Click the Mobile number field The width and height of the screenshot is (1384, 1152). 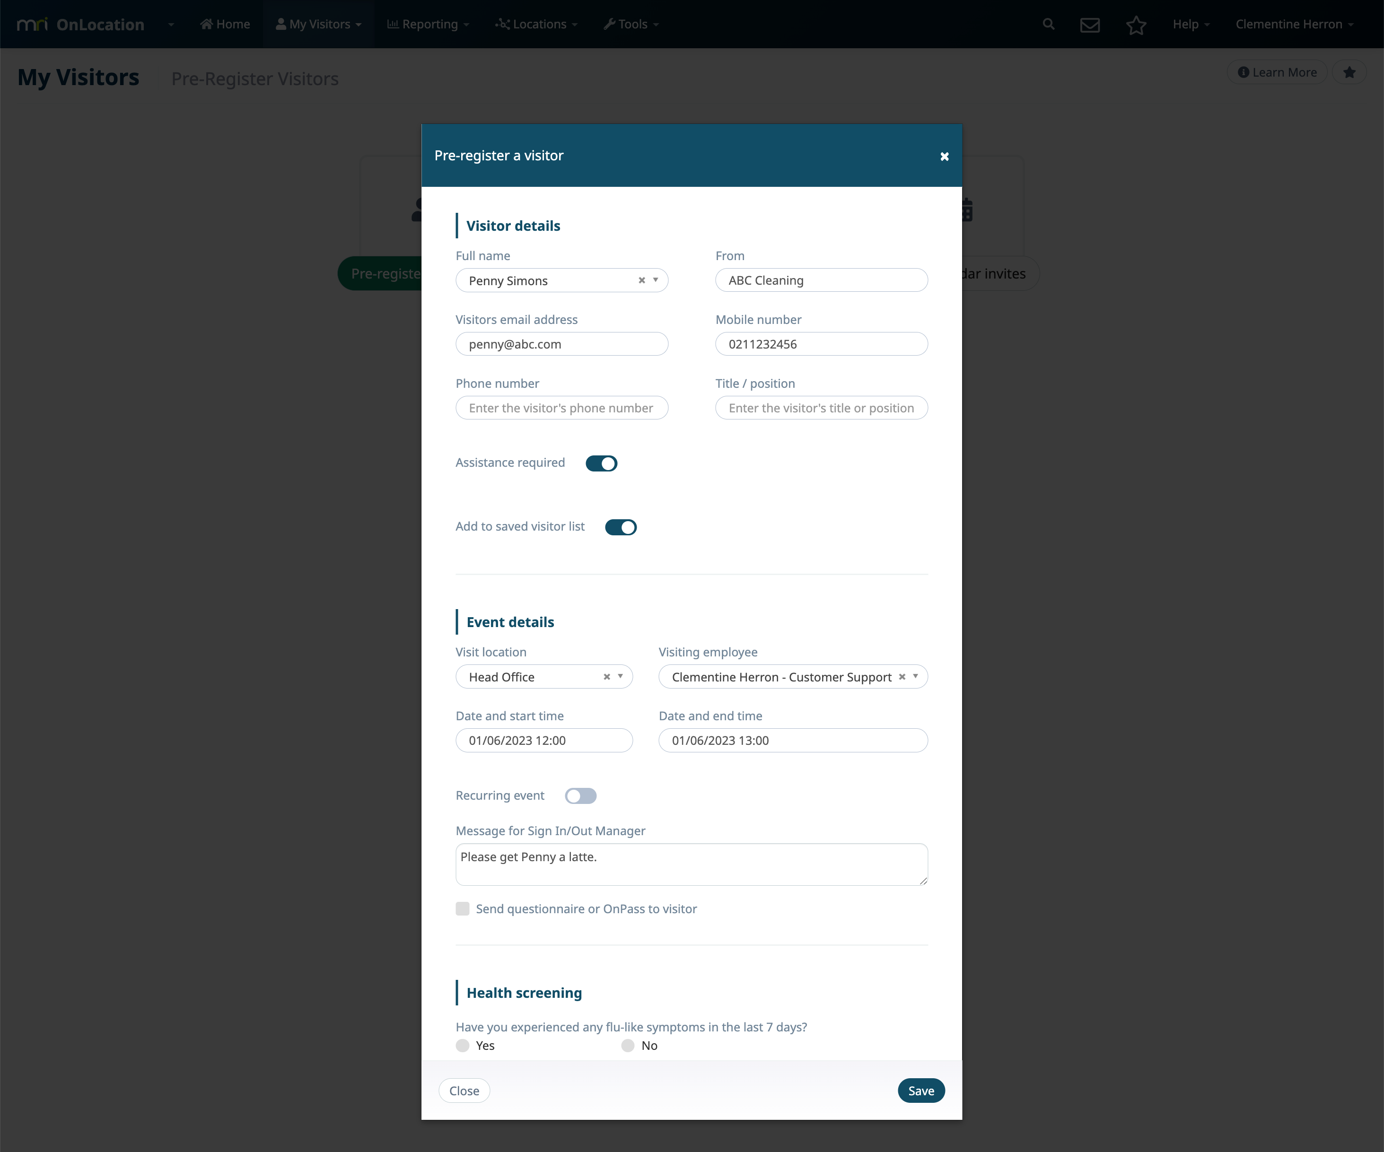coord(822,344)
